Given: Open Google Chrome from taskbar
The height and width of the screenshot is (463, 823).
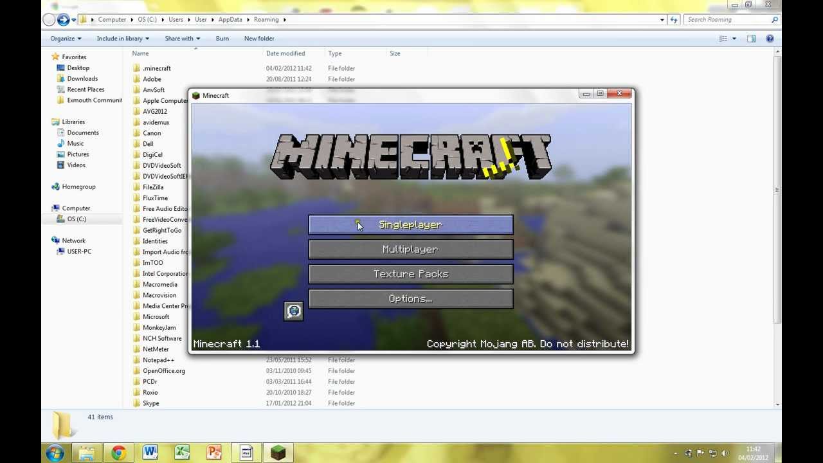Looking at the screenshot, I should (118, 453).
